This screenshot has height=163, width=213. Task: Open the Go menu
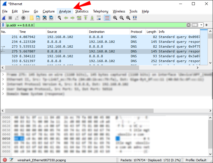pyautogui.click(x=36, y=11)
